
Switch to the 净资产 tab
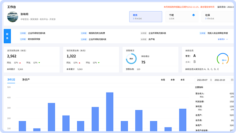tap(26, 80)
